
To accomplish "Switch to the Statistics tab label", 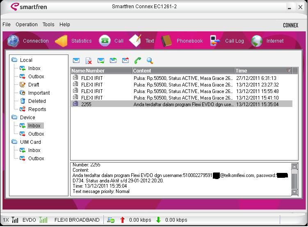I will (x=82, y=41).
